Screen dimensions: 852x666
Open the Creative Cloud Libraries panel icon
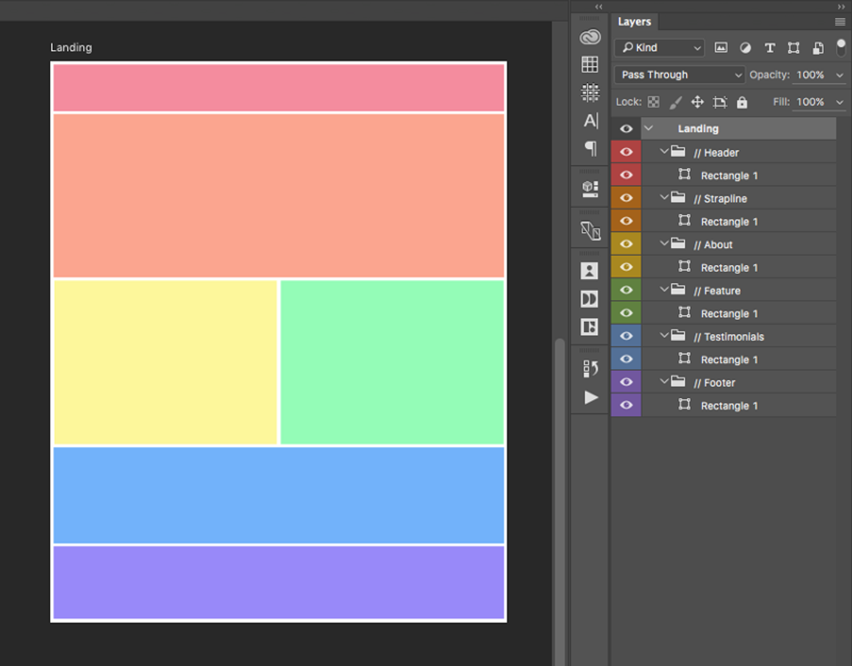coord(590,37)
